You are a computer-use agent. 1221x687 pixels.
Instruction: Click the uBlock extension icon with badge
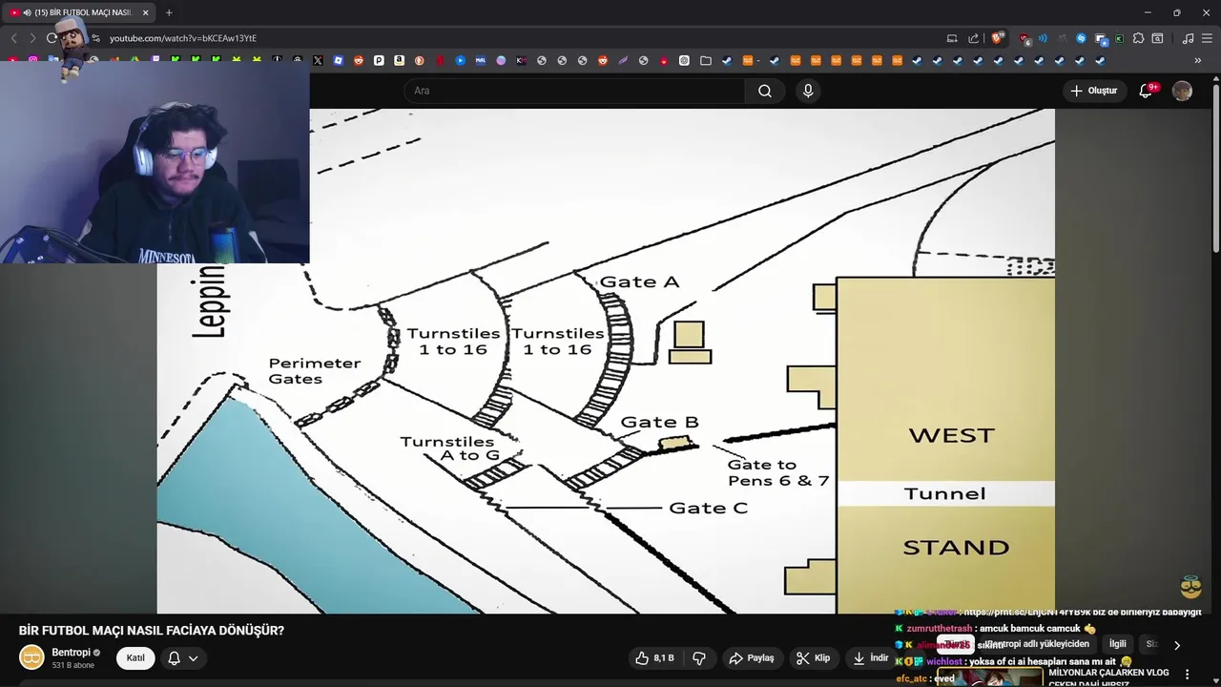click(1024, 38)
